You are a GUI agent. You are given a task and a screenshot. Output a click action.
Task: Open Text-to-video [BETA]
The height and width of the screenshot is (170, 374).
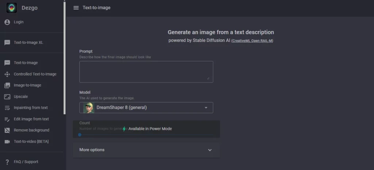click(x=32, y=142)
